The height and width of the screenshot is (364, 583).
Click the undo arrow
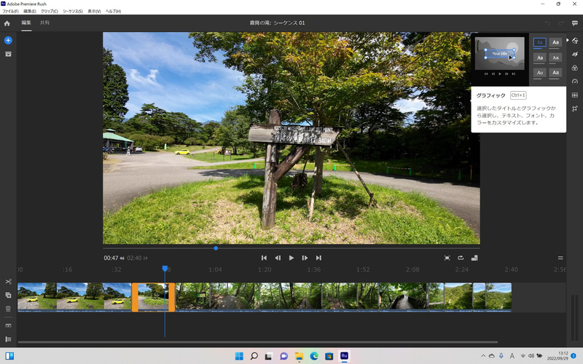(x=548, y=23)
